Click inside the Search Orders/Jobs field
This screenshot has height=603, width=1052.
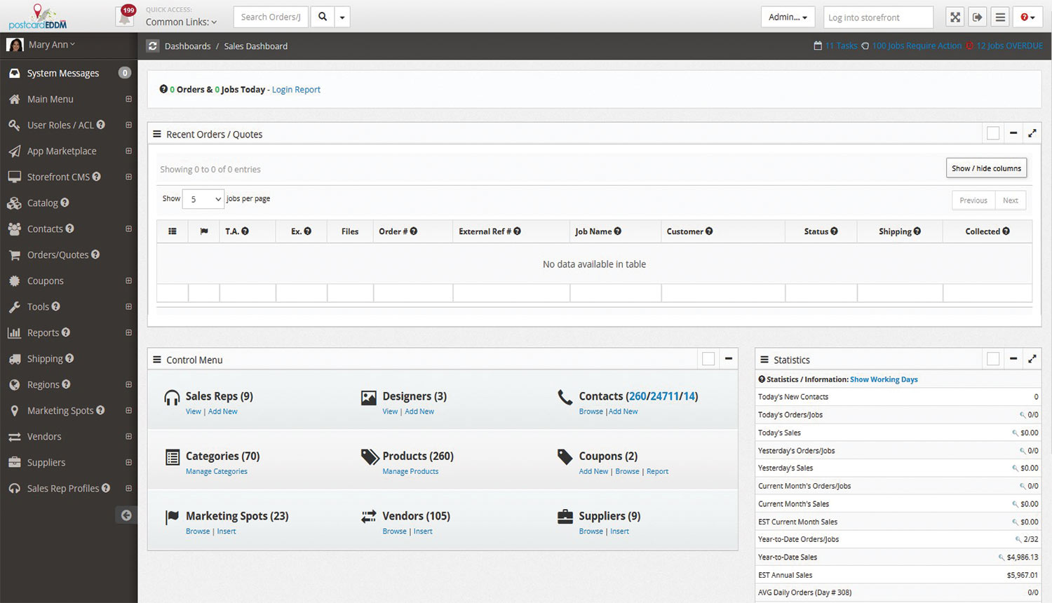point(271,16)
